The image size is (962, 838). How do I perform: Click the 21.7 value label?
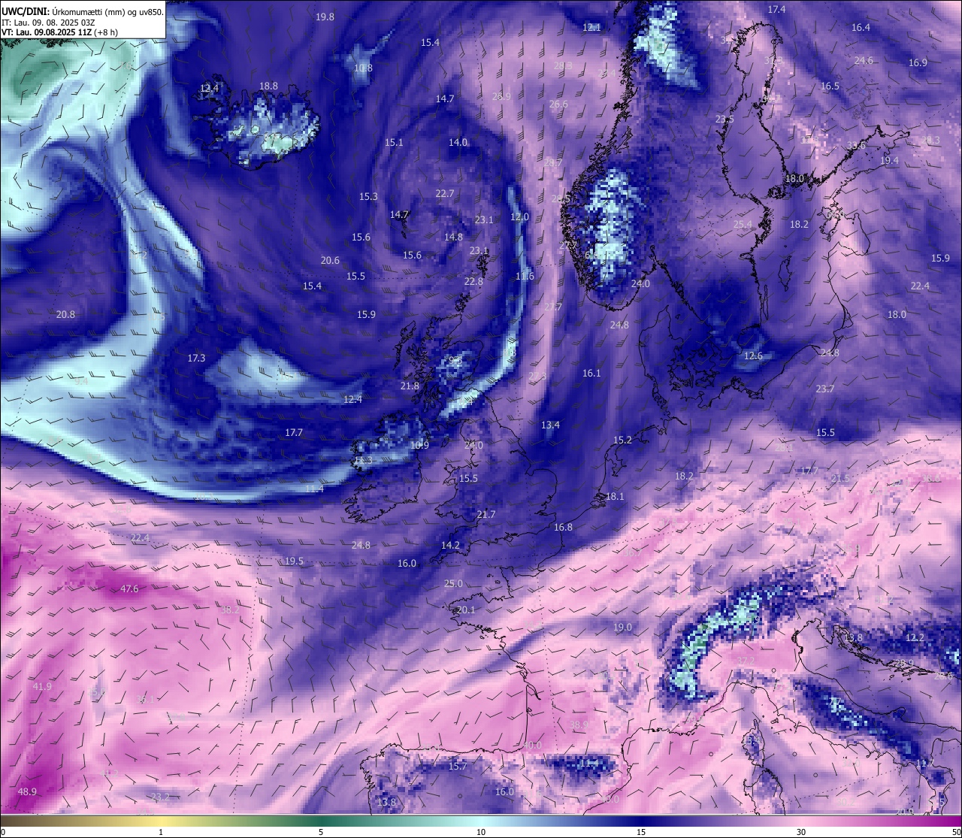(x=486, y=514)
